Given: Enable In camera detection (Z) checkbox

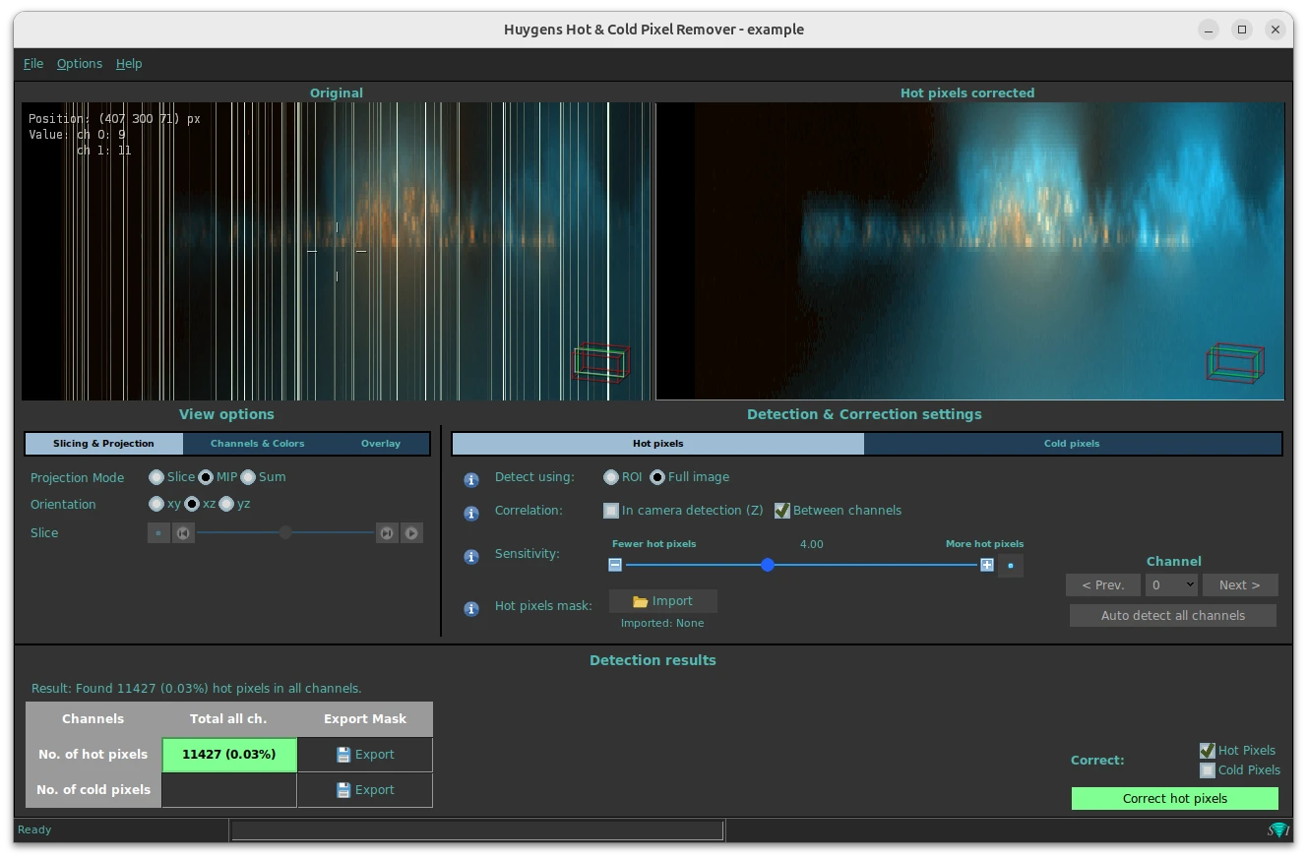Looking at the screenshot, I should tap(611, 511).
